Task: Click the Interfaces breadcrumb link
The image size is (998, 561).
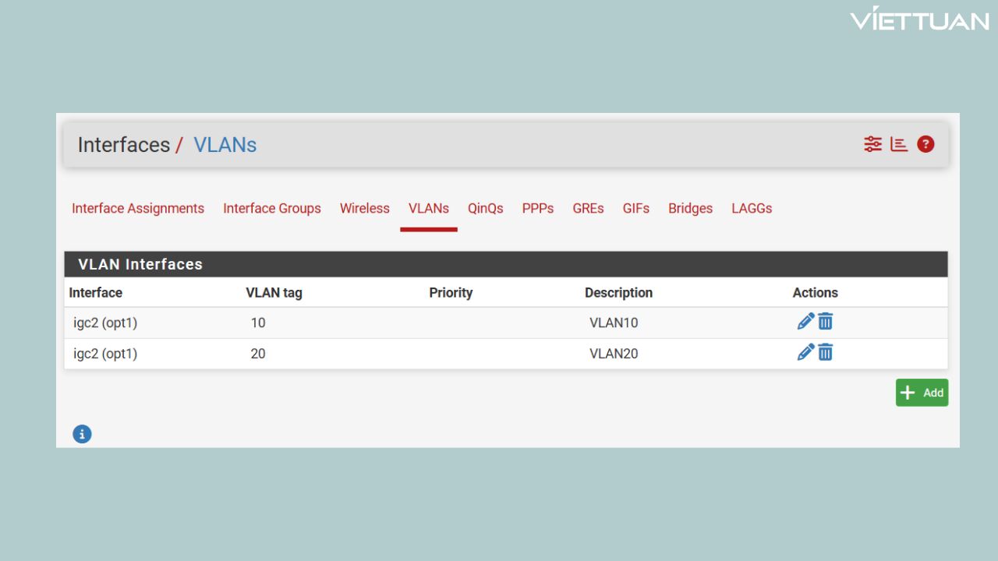Action: (123, 145)
